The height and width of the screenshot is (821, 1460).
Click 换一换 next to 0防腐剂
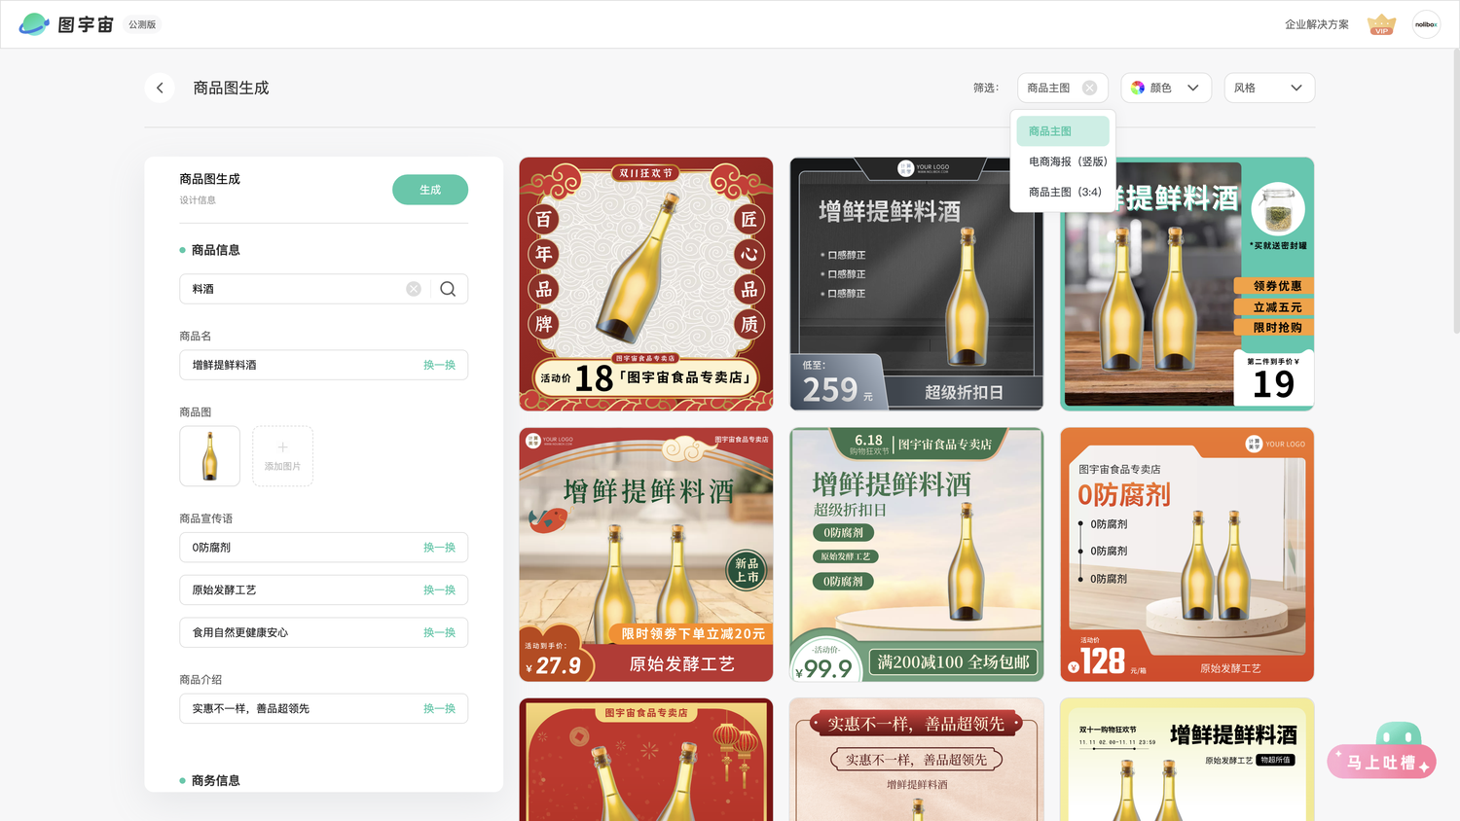coord(439,548)
